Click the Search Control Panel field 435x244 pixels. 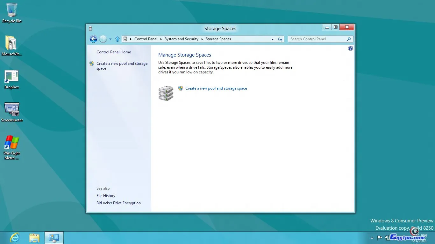coord(317,39)
